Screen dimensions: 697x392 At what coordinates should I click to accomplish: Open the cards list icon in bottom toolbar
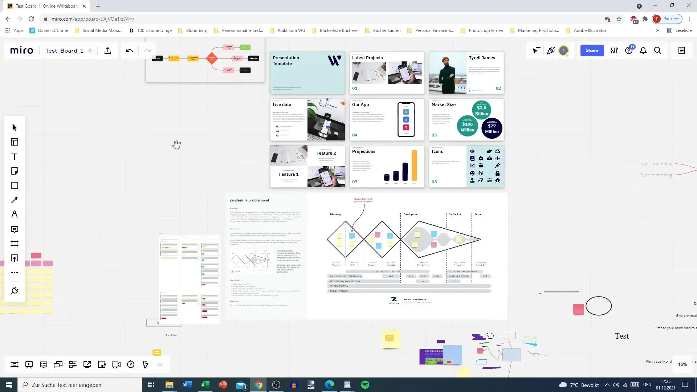click(73, 364)
